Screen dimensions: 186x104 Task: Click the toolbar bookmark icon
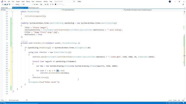(x=56, y=5)
